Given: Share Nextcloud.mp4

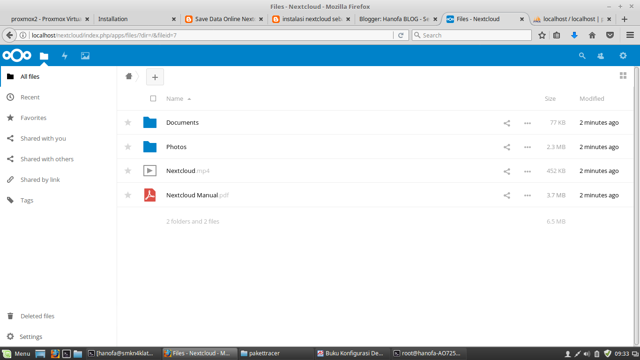Looking at the screenshot, I should [x=506, y=171].
